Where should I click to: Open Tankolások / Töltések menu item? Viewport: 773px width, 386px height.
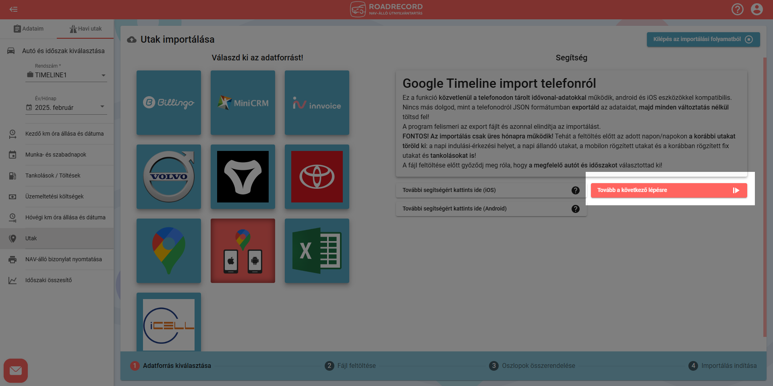pos(57,175)
